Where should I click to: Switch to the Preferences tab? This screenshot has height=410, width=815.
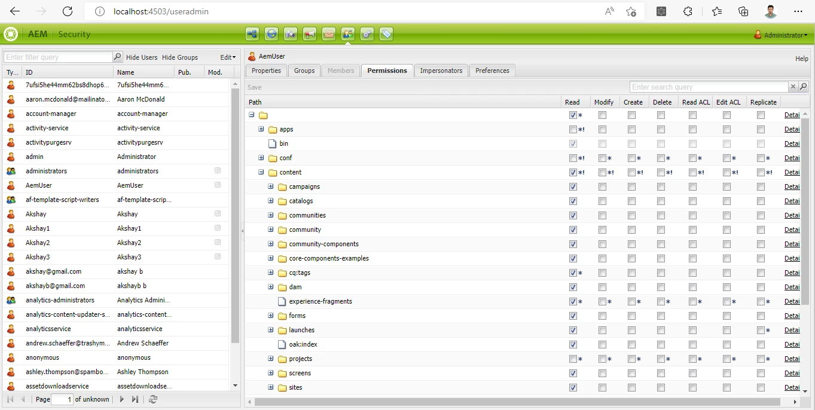(492, 71)
